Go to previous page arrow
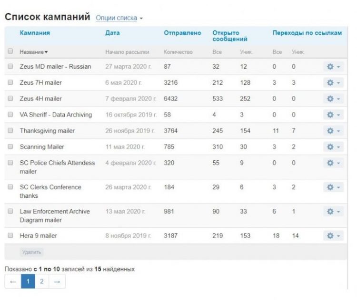This screenshot has width=357, height=300. coord(13,281)
